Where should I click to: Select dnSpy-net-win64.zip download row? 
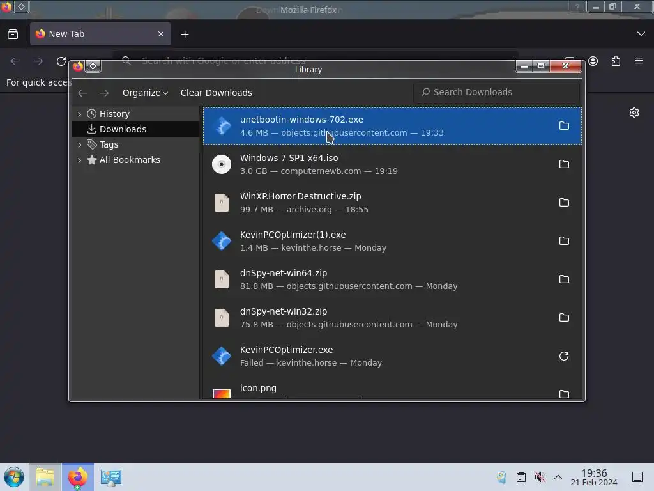pos(392,279)
